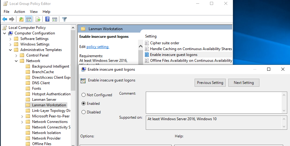290x146 pixels.
Task: Collapse the Network tree node
Action: pos(16,61)
